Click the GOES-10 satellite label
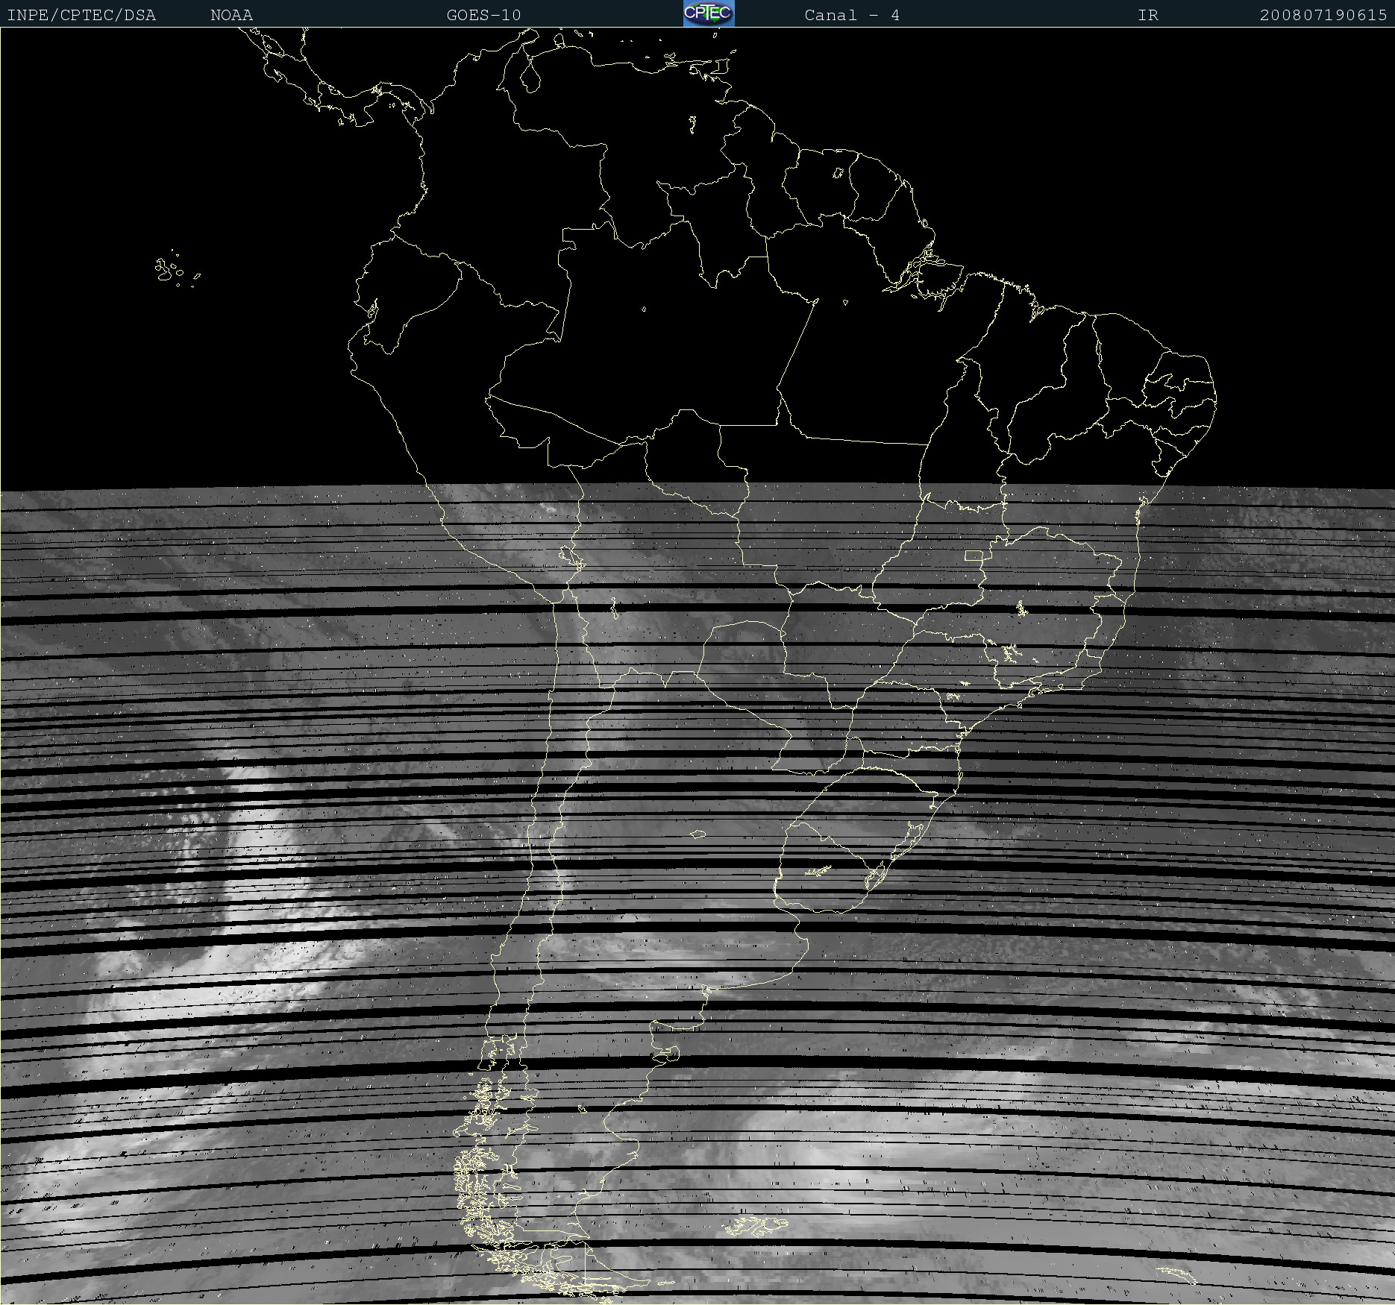 point(483,15)
